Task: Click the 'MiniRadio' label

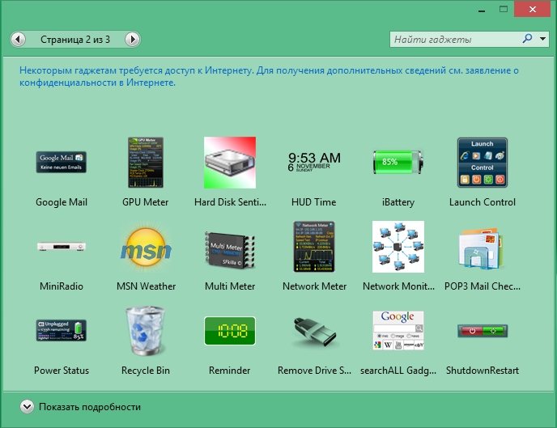Action: point(61,286)
